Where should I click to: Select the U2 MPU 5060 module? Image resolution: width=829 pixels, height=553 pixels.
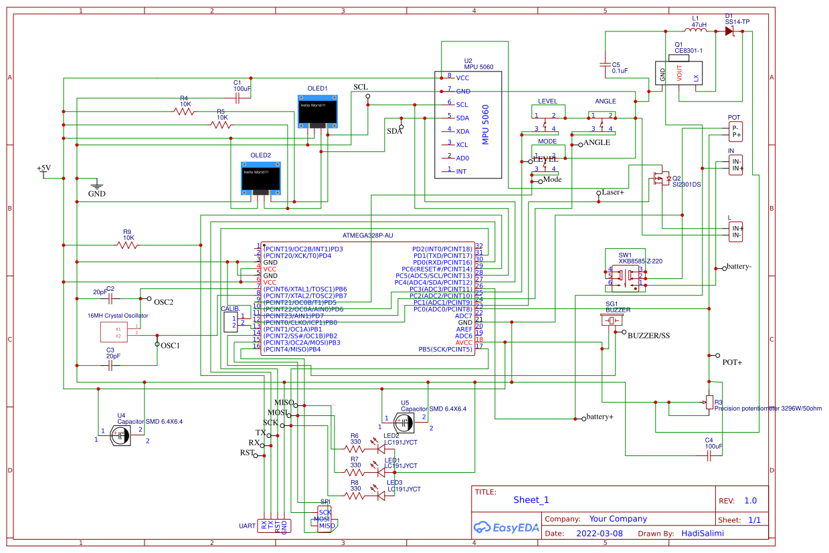pyautogui.click(x=468, y=124)
